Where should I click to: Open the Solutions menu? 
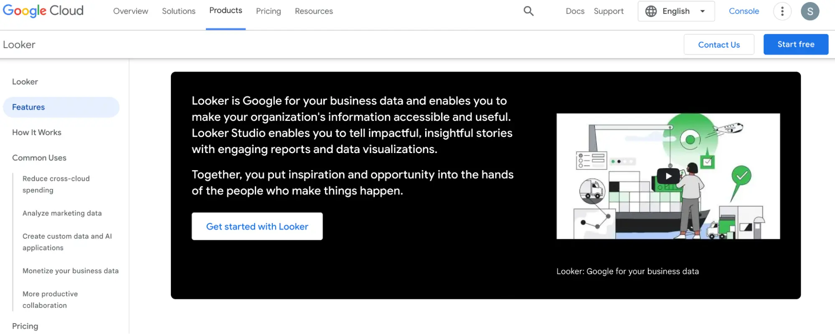(178, 11)
